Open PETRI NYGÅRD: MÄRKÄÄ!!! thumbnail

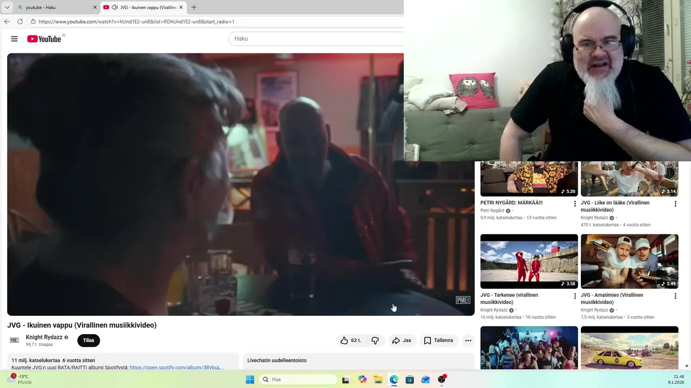529,179
